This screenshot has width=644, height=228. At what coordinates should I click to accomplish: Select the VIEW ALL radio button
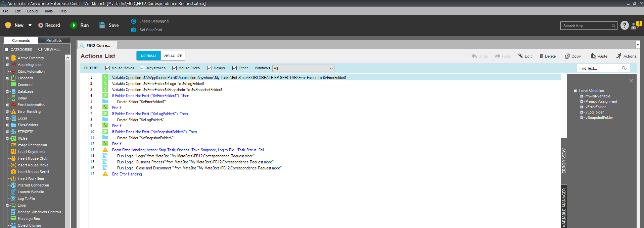pos(40,50)
